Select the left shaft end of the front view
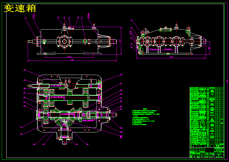The height and width of the screenshot is (162, 229). tap(32, 42)
